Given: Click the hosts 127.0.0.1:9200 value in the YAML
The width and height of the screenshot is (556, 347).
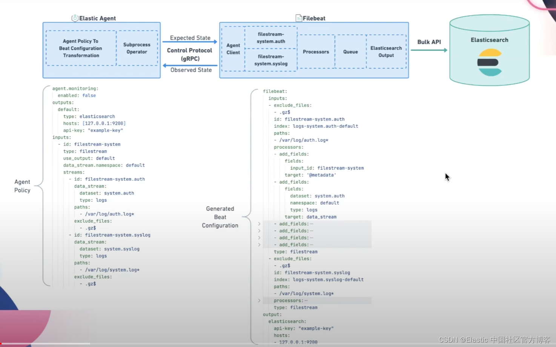Looking at the screenshot, I should (103, 123).
